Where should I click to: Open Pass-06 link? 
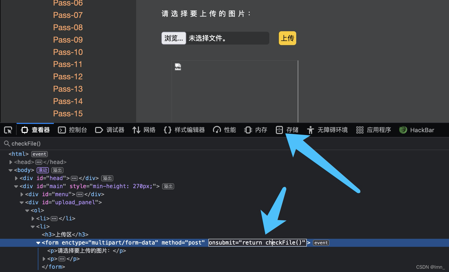[68, 3]
